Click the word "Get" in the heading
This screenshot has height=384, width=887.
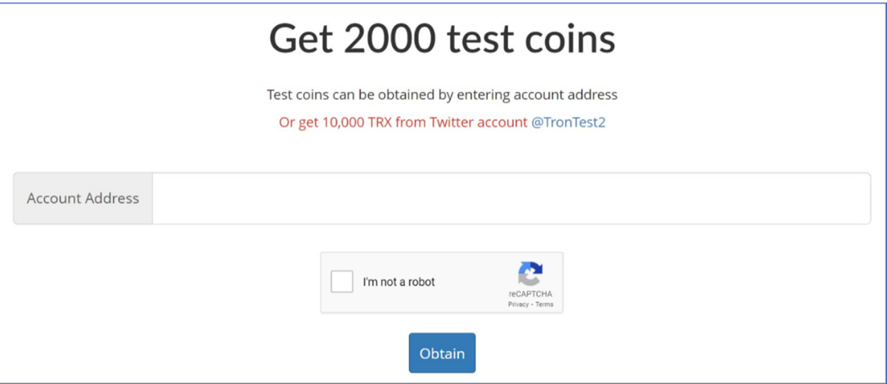[x=301, y=39]
